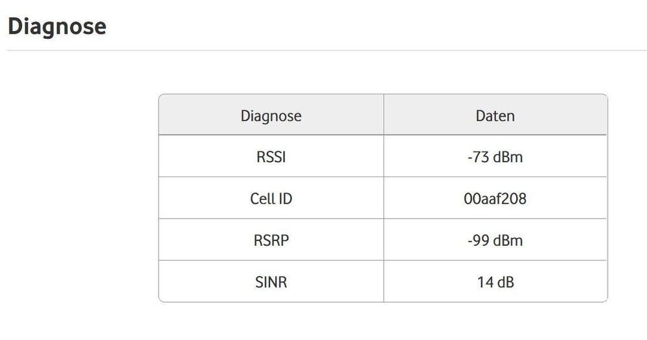Click the number -99 in the table
The width and height of the screenshot is (647, 340).
click(478, 240)
